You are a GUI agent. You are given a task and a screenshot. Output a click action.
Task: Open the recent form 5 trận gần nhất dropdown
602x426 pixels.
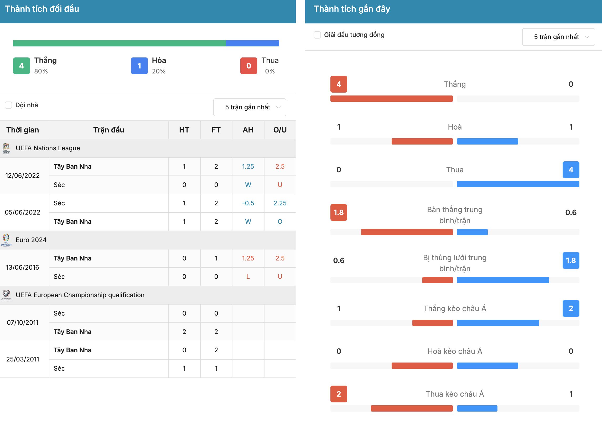559,37
